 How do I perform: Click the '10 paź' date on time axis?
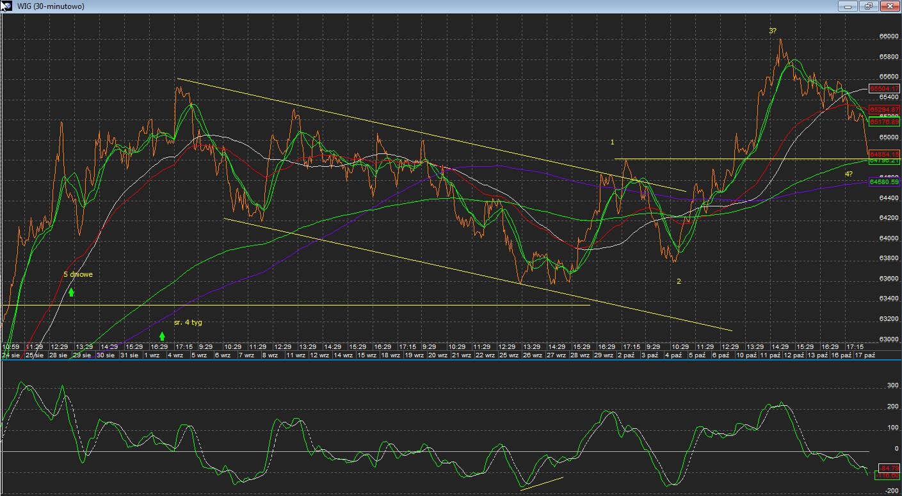[x=745, y=355]
